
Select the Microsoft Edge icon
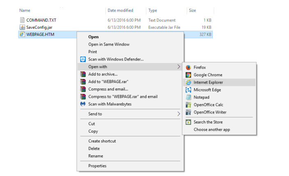pyautogui.click(x=188, y=90)
